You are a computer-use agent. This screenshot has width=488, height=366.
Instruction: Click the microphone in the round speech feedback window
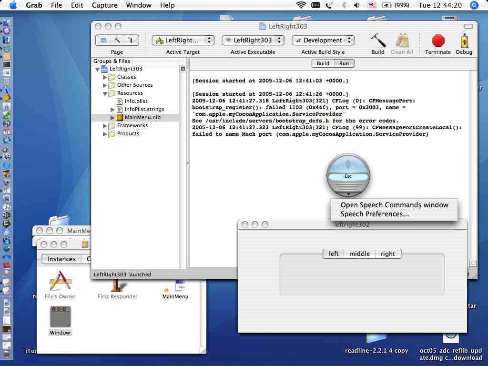pos(348,163)
